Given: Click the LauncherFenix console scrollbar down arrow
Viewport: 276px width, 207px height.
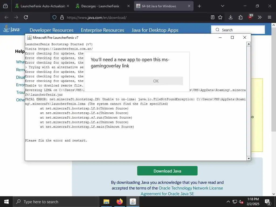Looking at the screenshot, I should click(249, 158).
